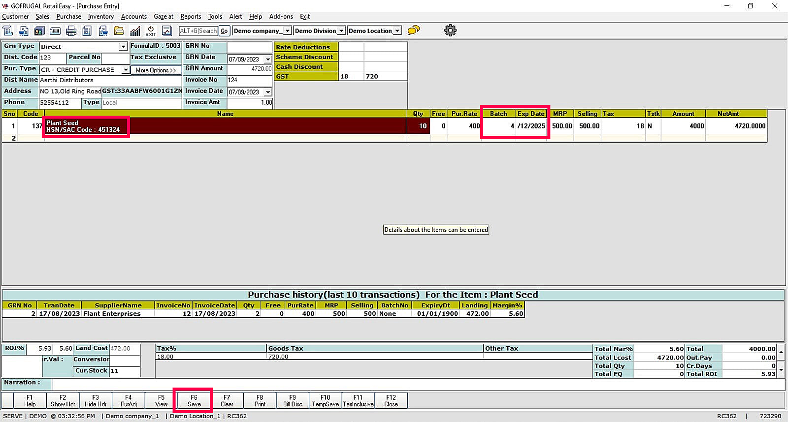Click the F9 Bill Disc button
The height and width of the screenshot is (422, 788).
293,400
